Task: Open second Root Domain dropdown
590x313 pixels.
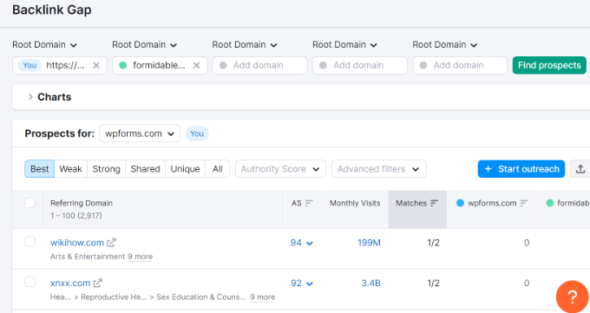Action: (145, 45)
